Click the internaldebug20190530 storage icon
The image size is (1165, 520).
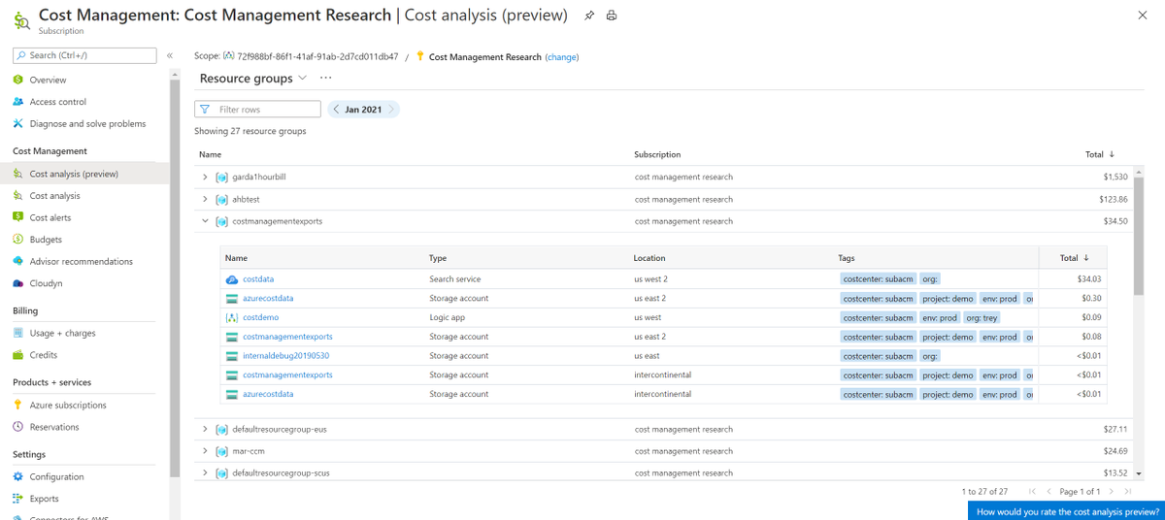[x=232, y=356]
